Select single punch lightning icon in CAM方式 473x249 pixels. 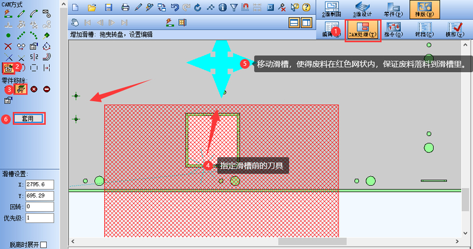pyautogui.click(x=8, y=14)
